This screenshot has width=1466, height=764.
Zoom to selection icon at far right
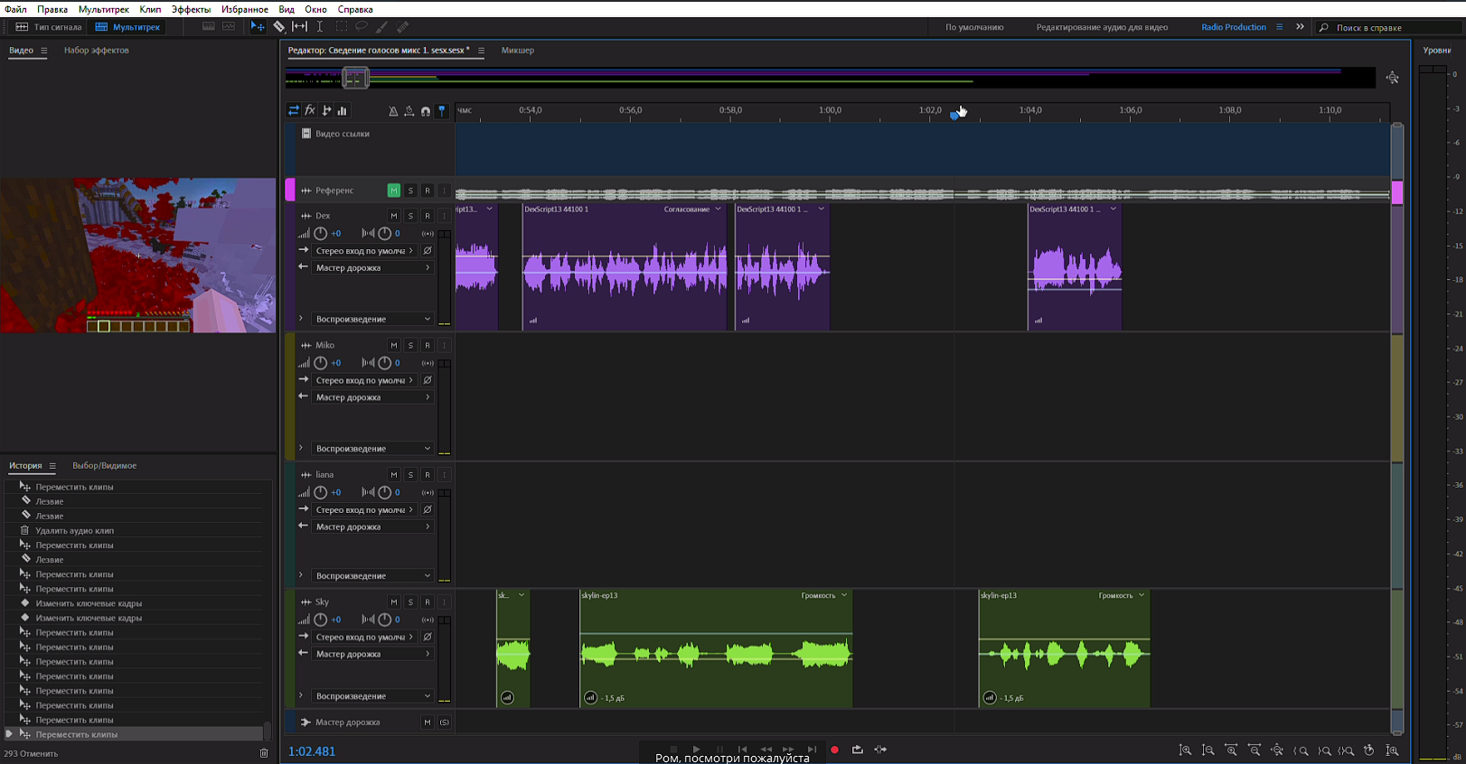[1393, 750]
